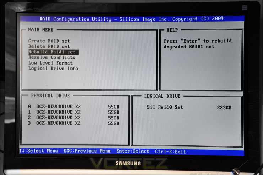The height and width of the screenshot is (175, 263).
Task: Click HELP panel heading
Action: [172, 30]
